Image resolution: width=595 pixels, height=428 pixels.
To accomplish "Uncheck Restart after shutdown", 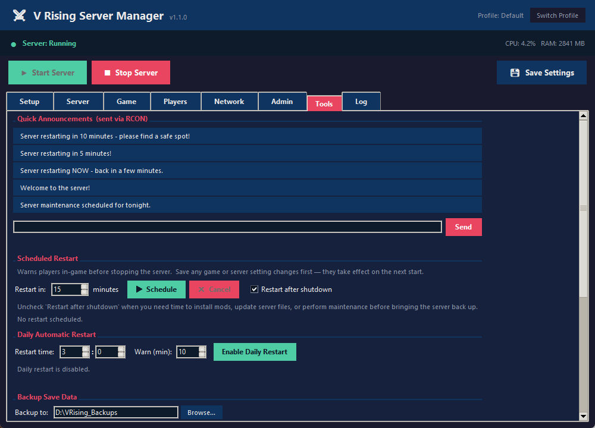I will (x=254, y=289).
